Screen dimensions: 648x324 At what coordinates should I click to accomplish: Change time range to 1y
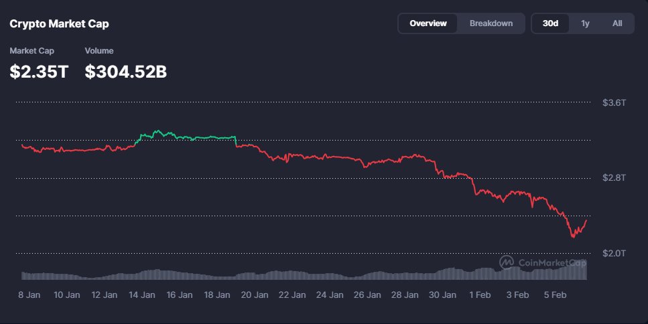pos(585,23)
